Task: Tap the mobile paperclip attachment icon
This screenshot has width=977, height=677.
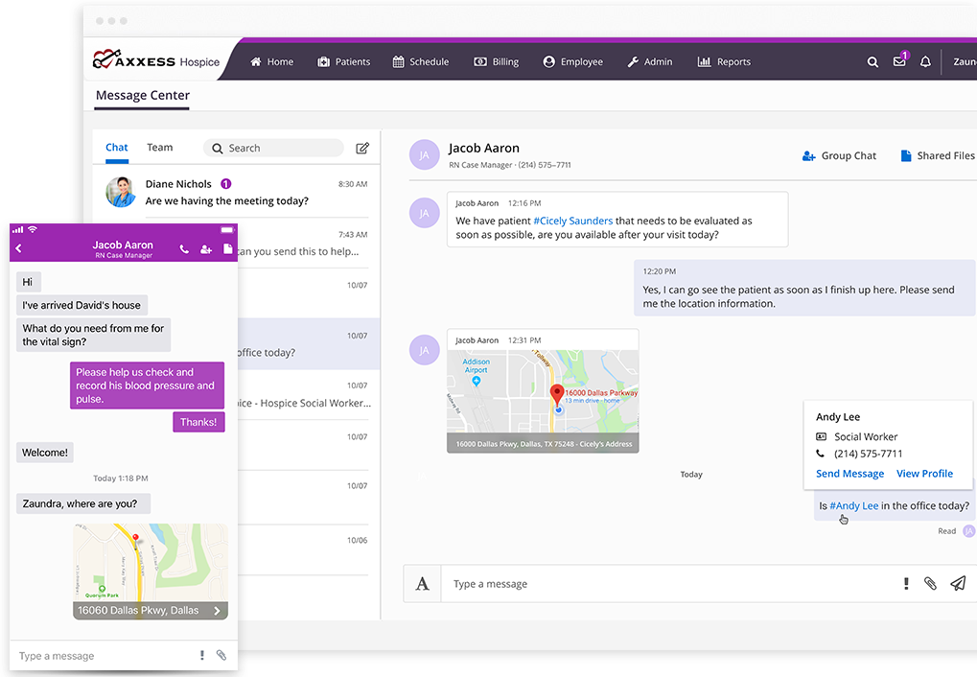Action: pos(221,655)
